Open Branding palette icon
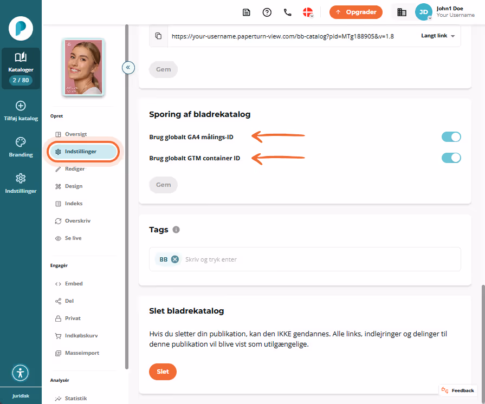This screenshot has width=485, height=404. coord(21,142)
